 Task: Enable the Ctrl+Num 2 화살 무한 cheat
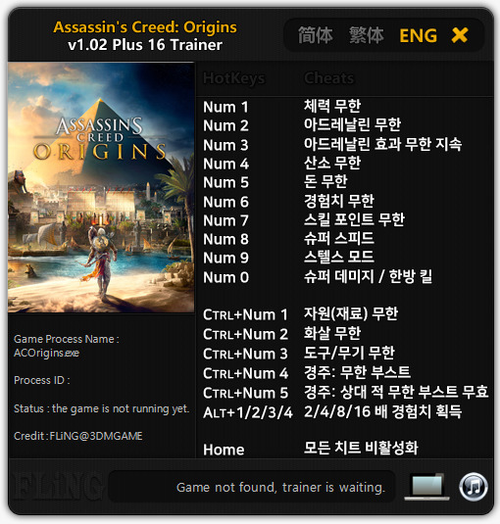pyautogui.click(x=282, y=334)
